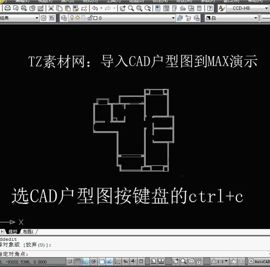Open the CCD-HB text style dropdown
Image resolution: width=270 pixels, height=267 pixels.
(x=247, y=8)
